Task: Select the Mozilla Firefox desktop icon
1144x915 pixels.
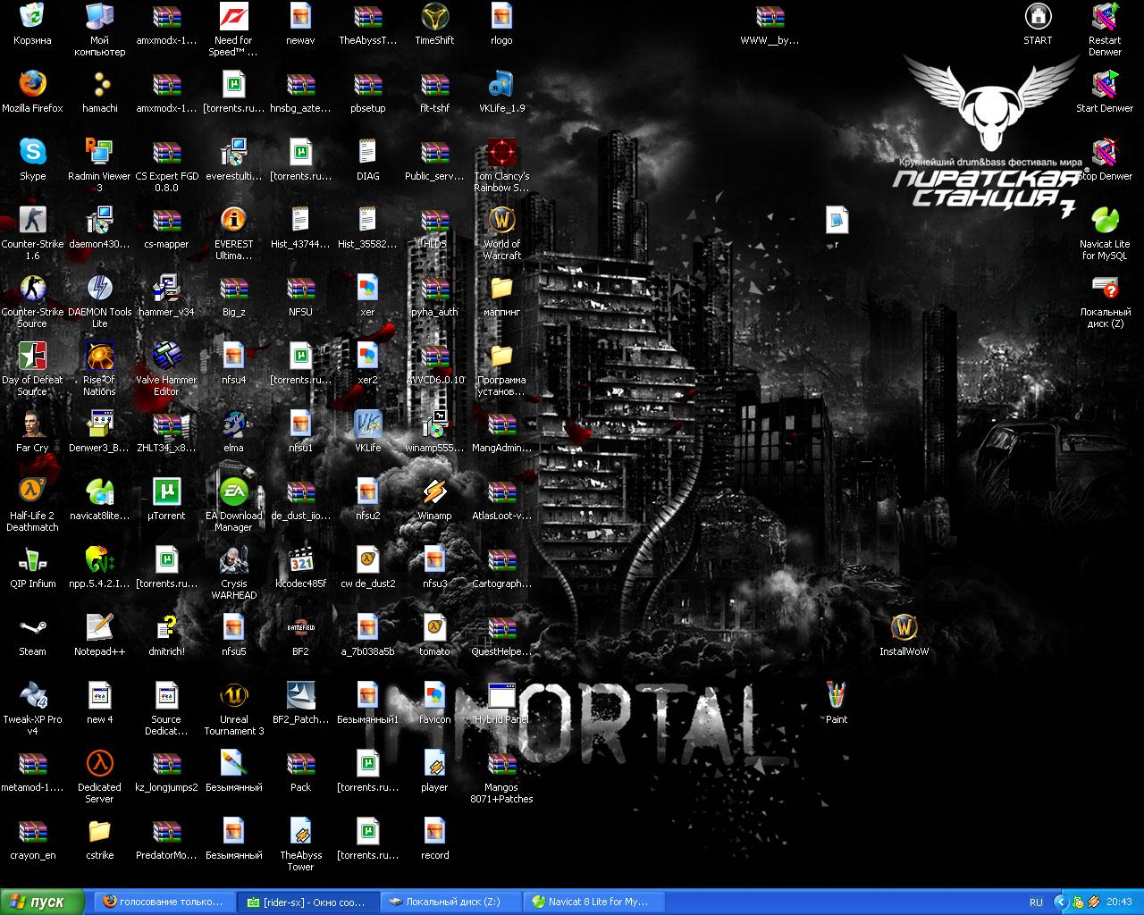Action: click(x=32, y=85)
